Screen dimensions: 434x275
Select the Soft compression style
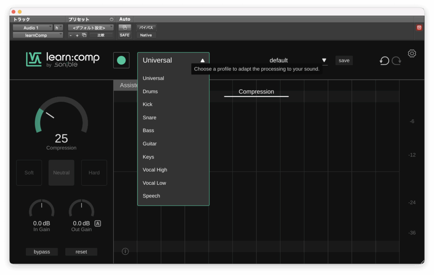29,173
